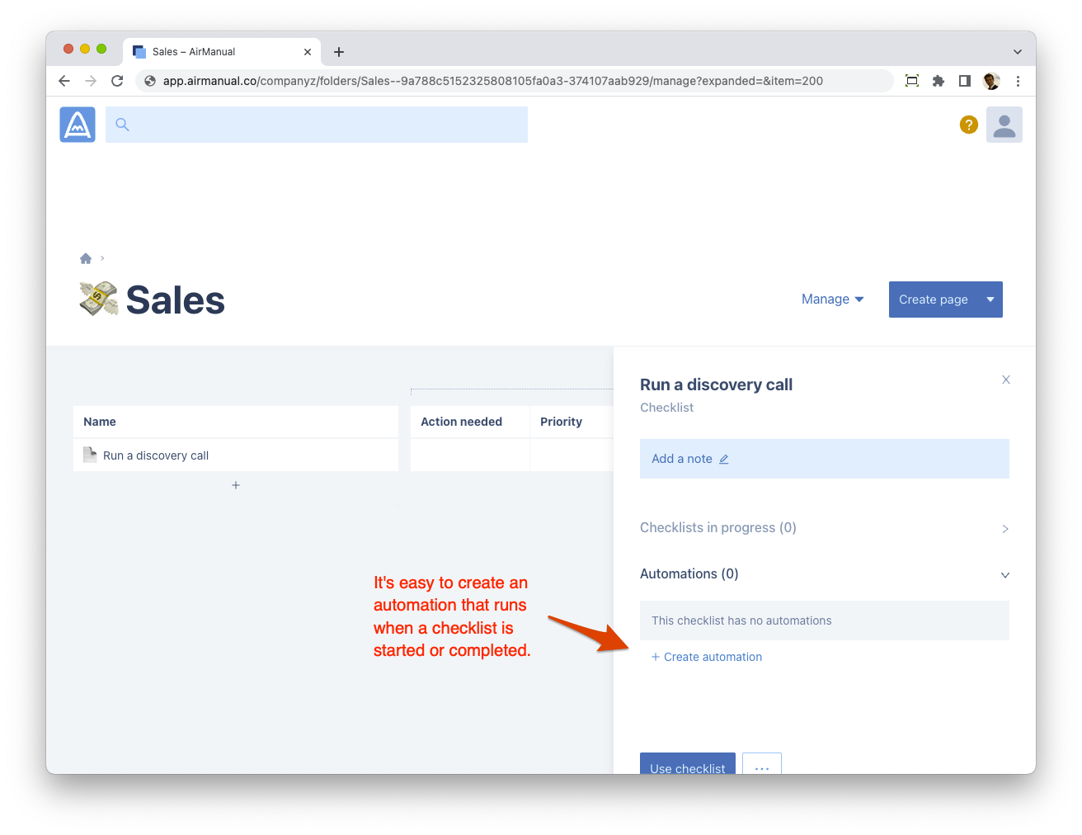1082x835 pixels.
Task: Open the more options ellipsis button
Action: (x=762, y=764)
